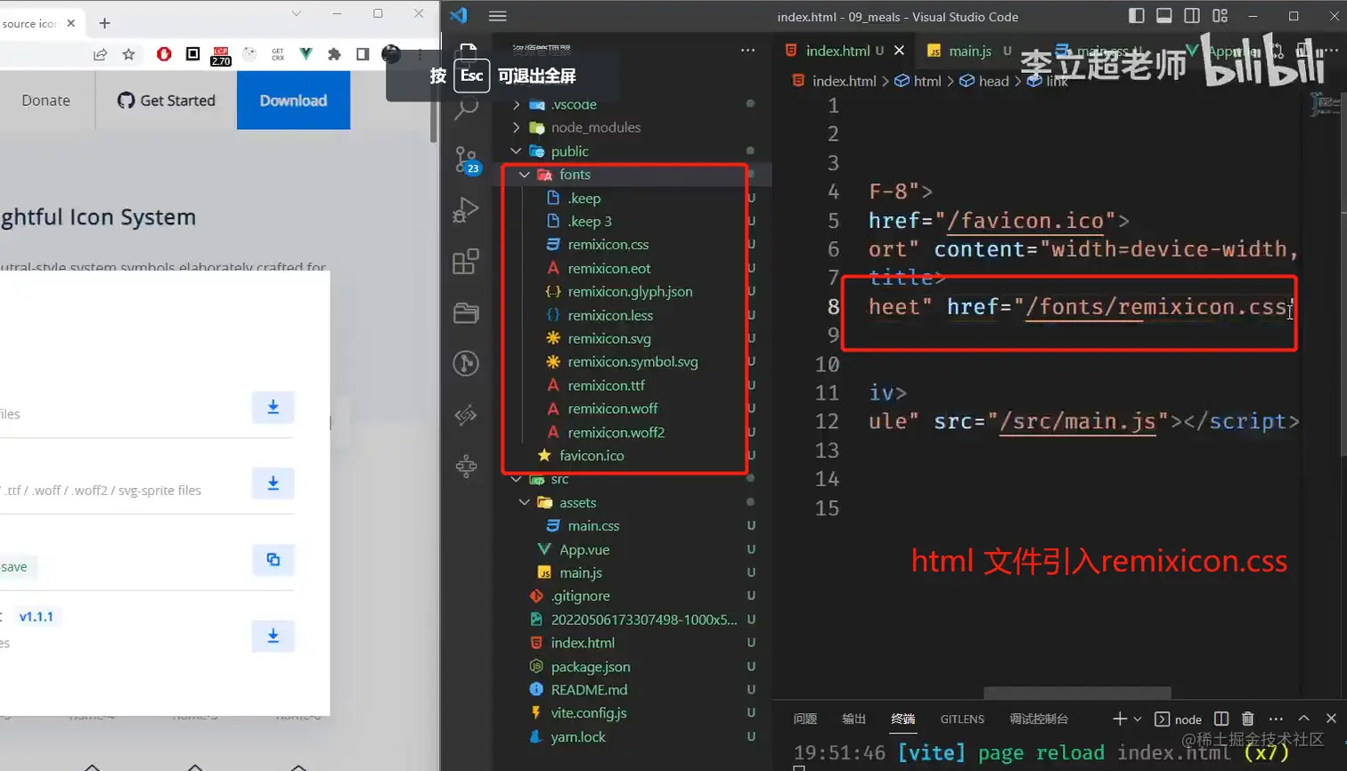Click the VS Code hamburger menu
The height and width of the screenshot is (771, 1347).
click(x=498, y=16)
